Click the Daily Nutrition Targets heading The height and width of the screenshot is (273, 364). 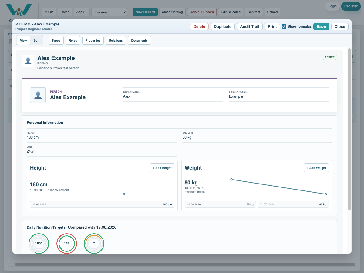46,227
